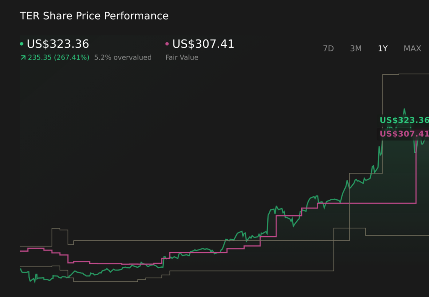This screenshot has height=297, width=429.
Task: Click the green US$323.36 chart callout label
Action: (403, 120)
